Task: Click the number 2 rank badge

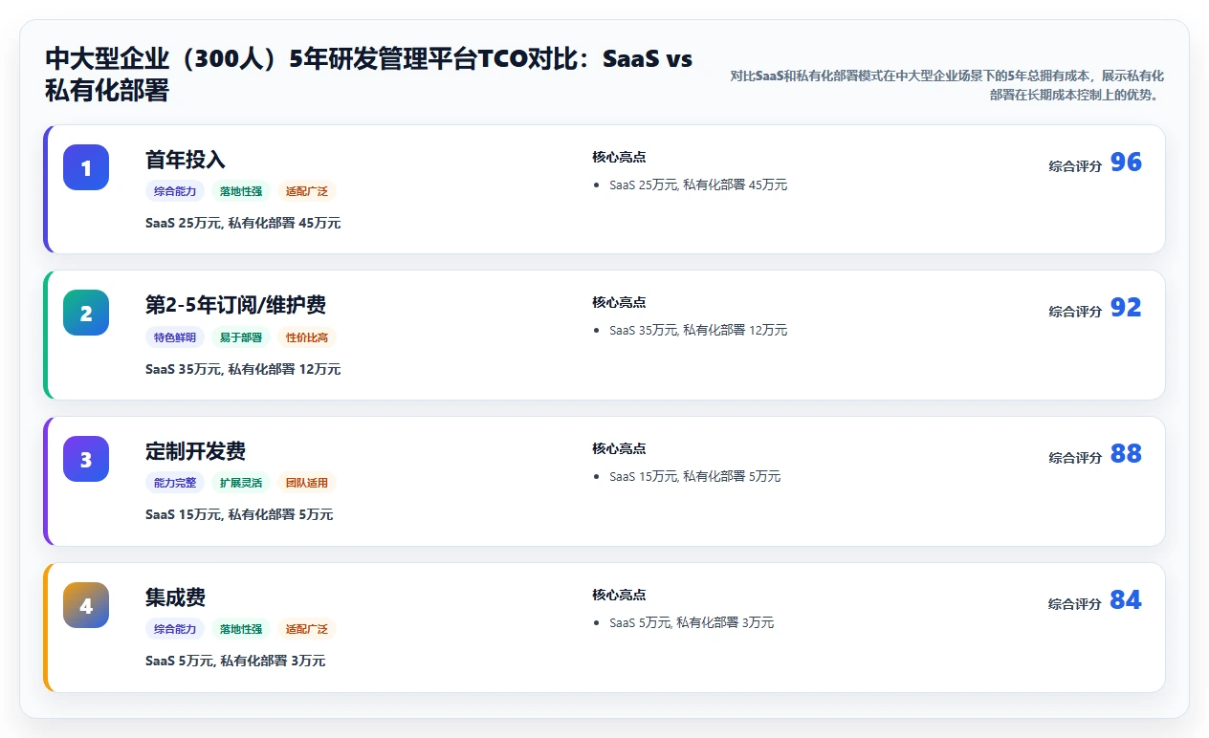Action: (x=86, y=313)
